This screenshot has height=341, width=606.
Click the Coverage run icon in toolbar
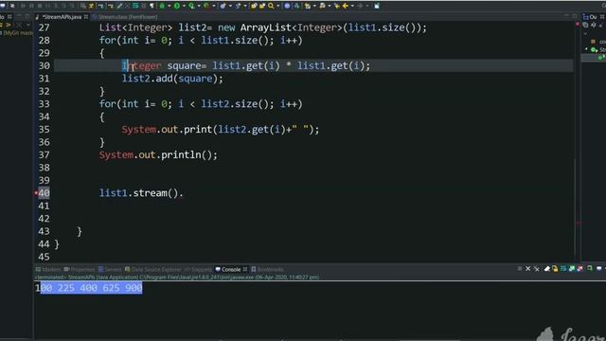[191, 6]
